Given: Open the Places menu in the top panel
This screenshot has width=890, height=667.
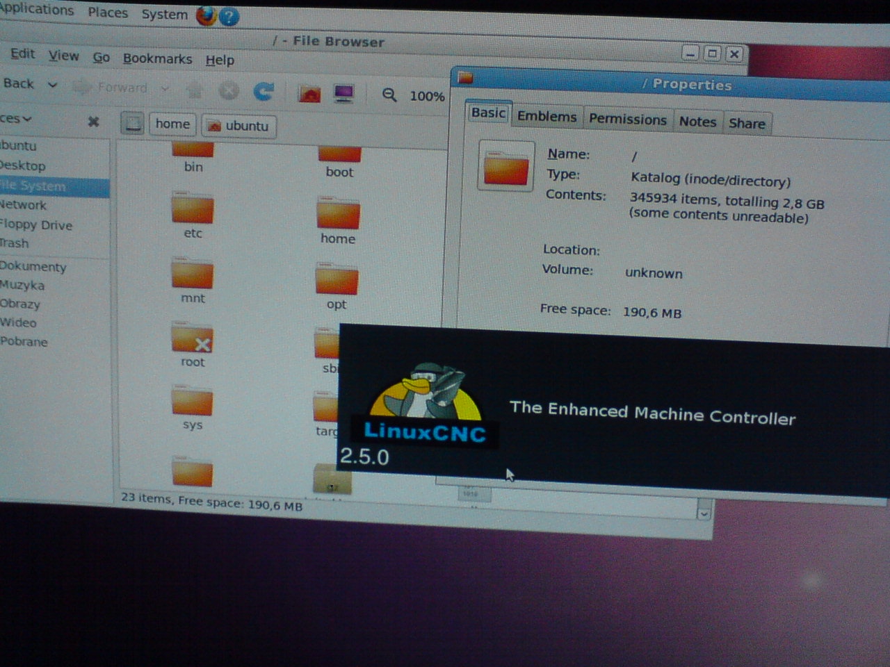Looking at the screenshot, I should coord(108,13).
